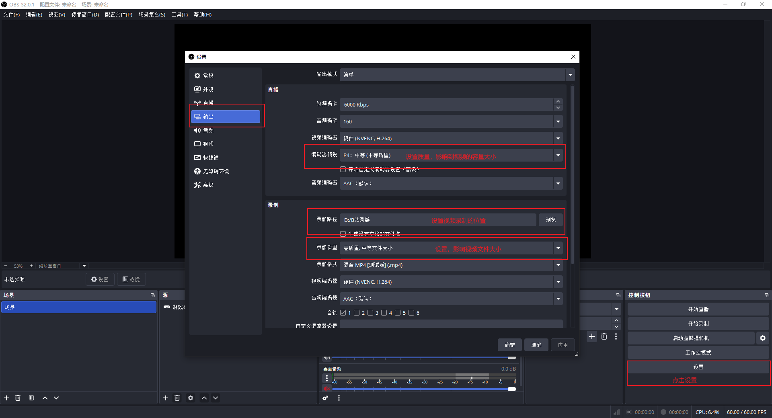
Task: Click the 开始录制 button
Action: coord(698,324)
